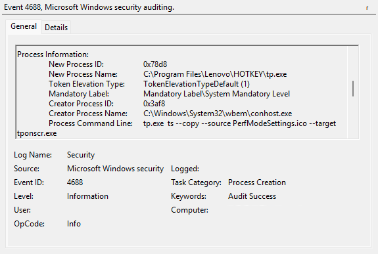Click the Creator Process ID label
The height and width of the screenshot is (254, 378).
pos(82,104)
